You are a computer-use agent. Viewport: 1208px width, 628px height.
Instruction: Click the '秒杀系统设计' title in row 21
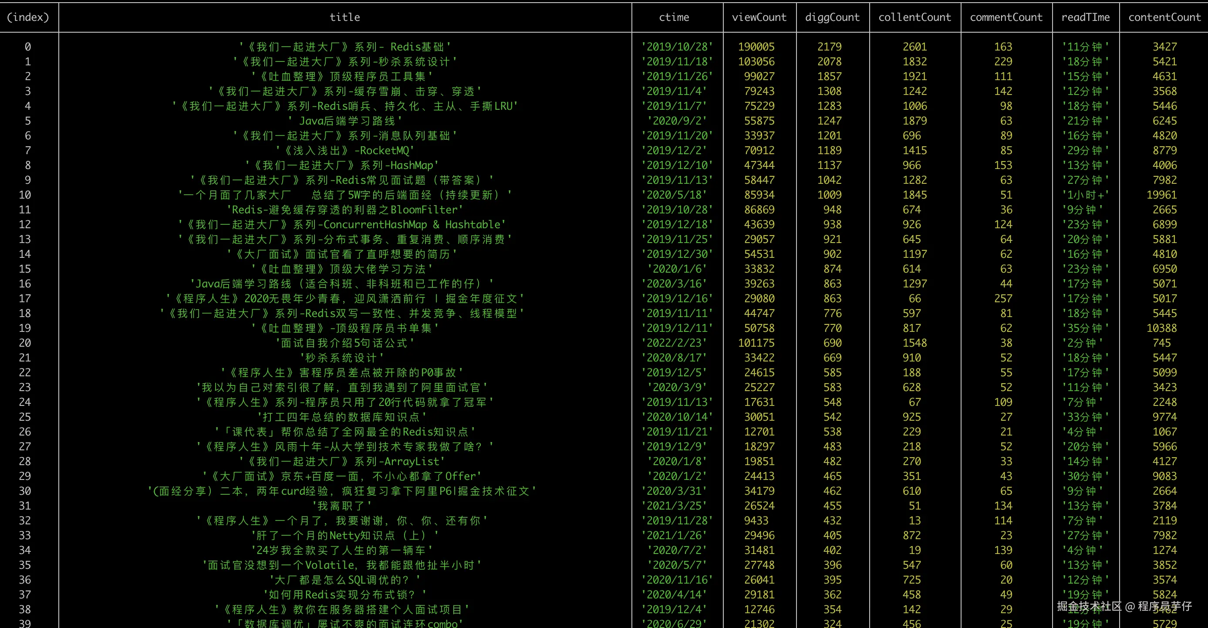coord(342,358)
